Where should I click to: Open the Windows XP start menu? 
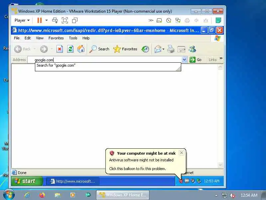click(27, 181)
